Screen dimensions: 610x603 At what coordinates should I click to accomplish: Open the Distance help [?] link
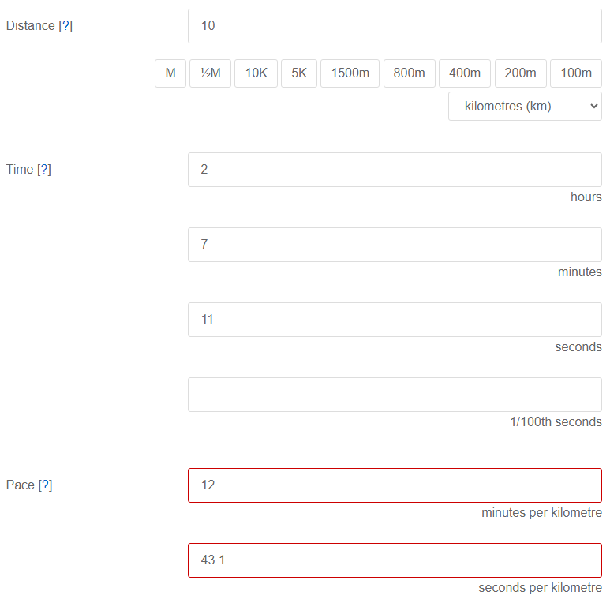[65, 26]
